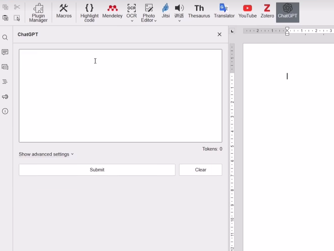Image resolution: width=334 pixels, height=251 pixels.
Task: Click the Submit button
Action: [x=97, y=170]
